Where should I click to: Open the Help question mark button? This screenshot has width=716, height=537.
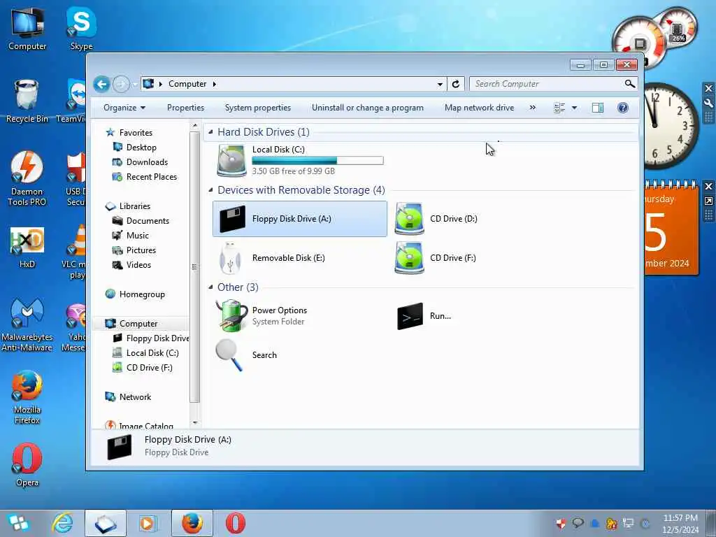(x=623, y=108)
